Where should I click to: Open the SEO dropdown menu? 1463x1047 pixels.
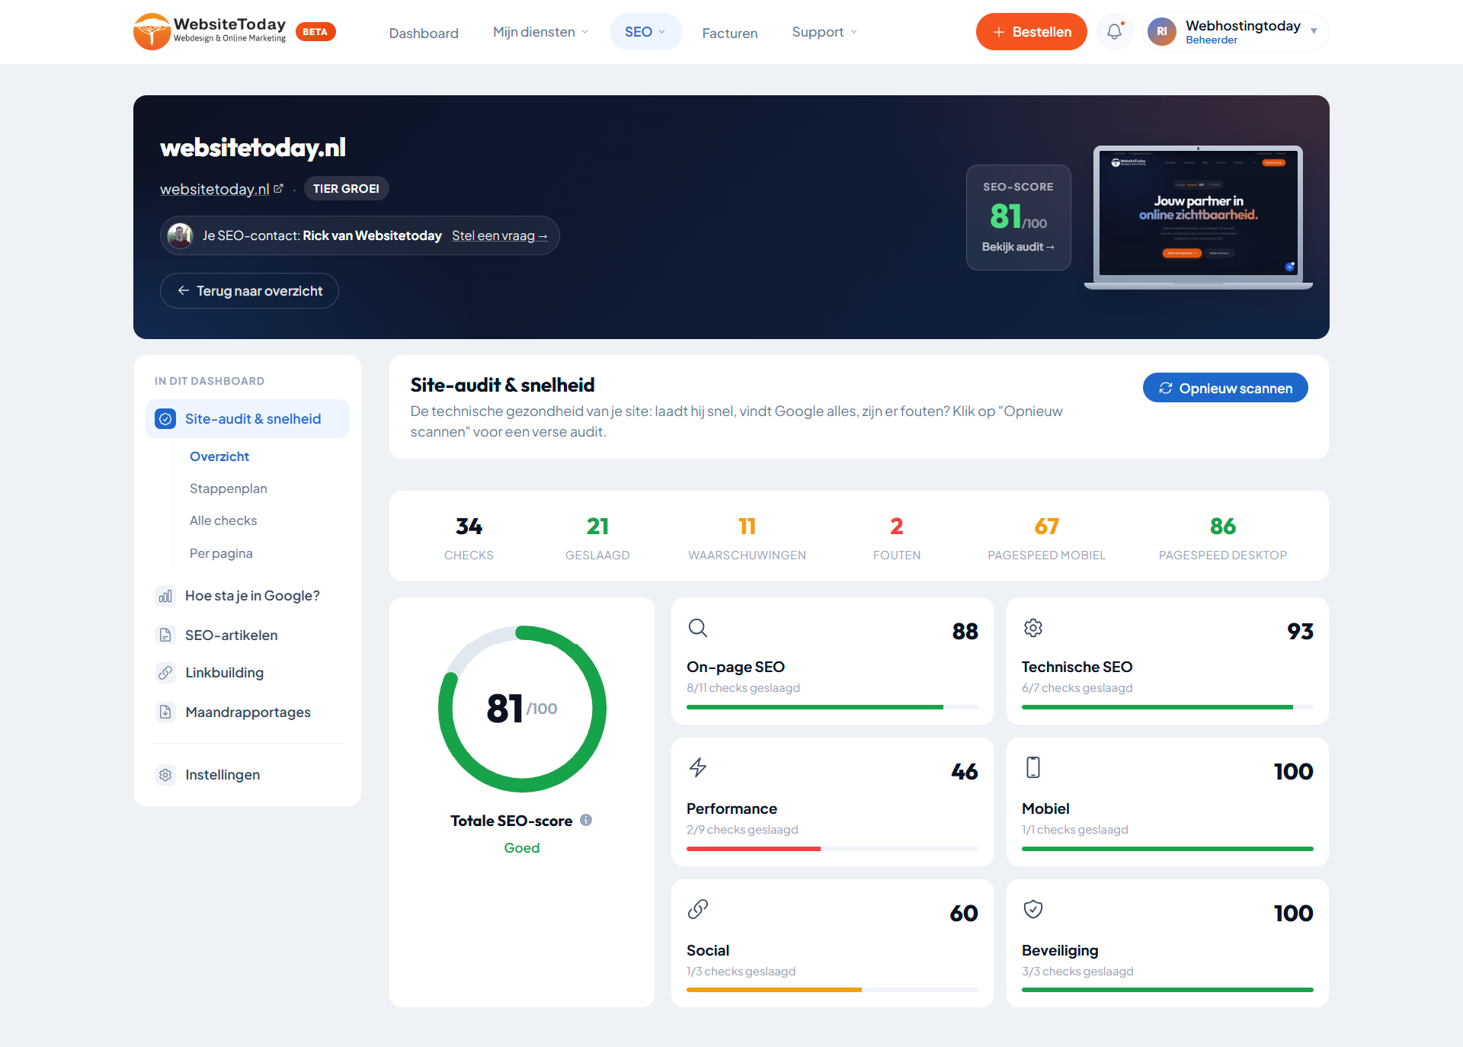645,32
